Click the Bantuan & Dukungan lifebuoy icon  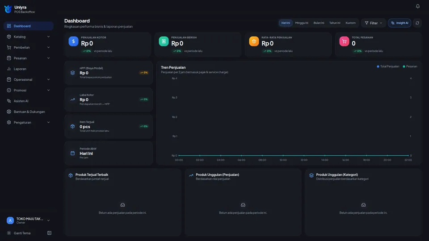tap(9, 112)
